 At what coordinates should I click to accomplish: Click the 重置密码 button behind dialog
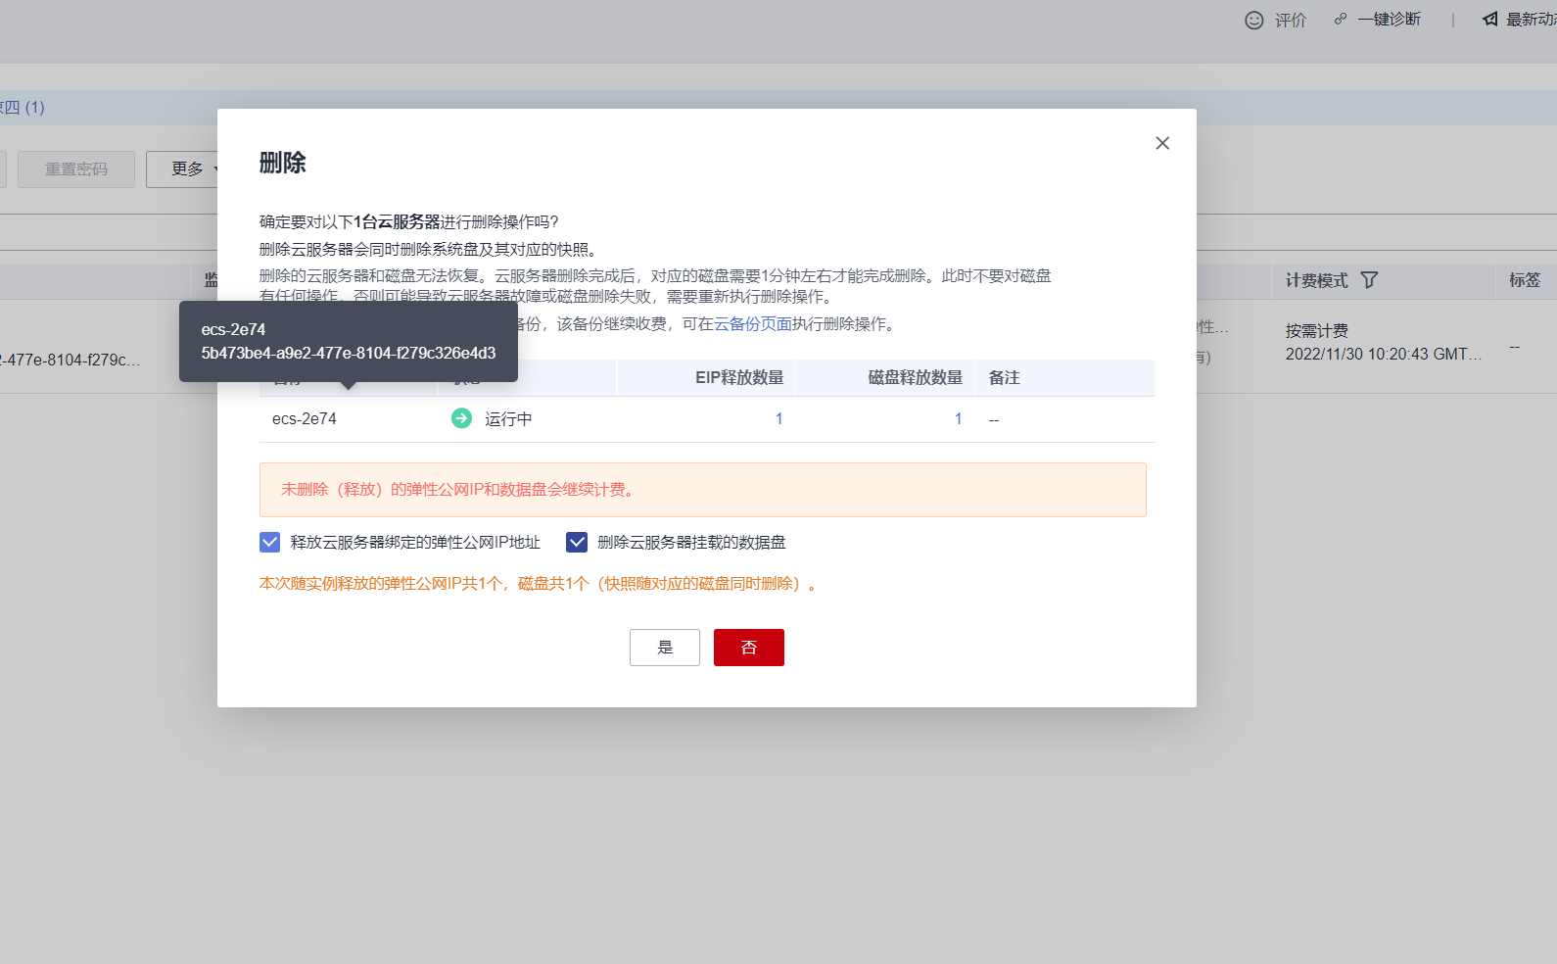(76, 169)
